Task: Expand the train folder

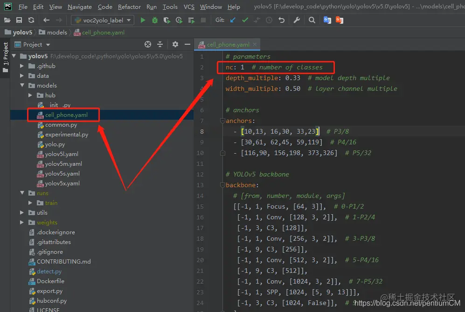Action: [30, 203]
